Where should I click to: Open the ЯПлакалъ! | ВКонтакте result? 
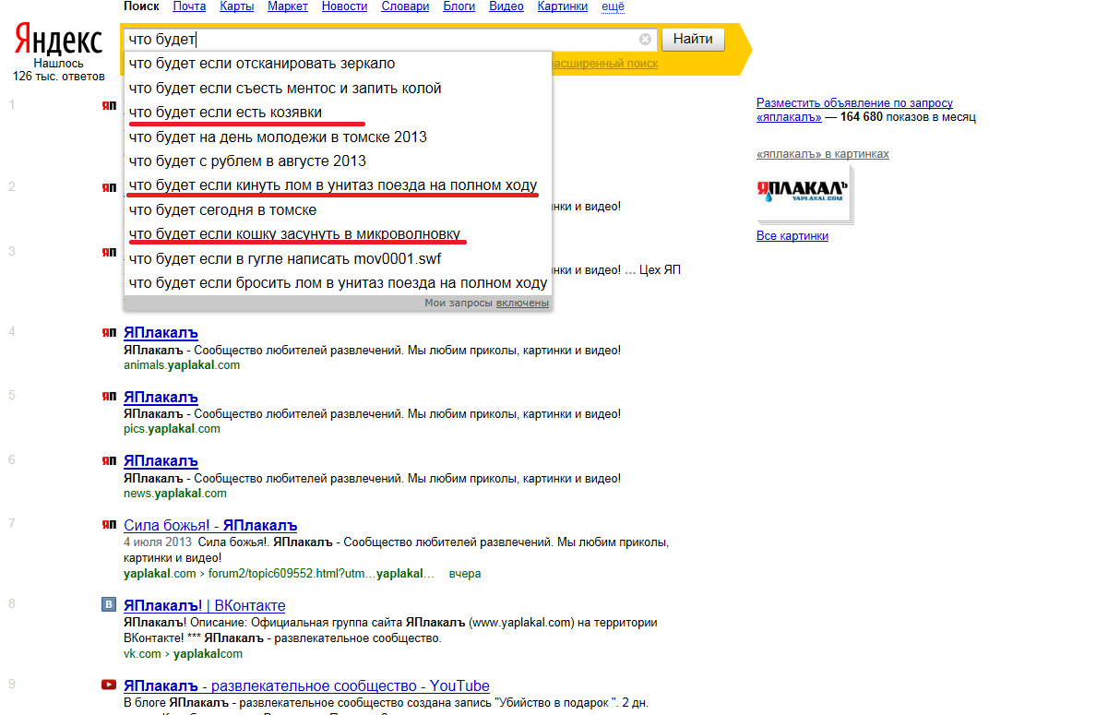[205, 605]
